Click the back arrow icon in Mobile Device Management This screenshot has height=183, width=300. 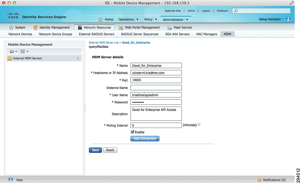coord(11,52)
